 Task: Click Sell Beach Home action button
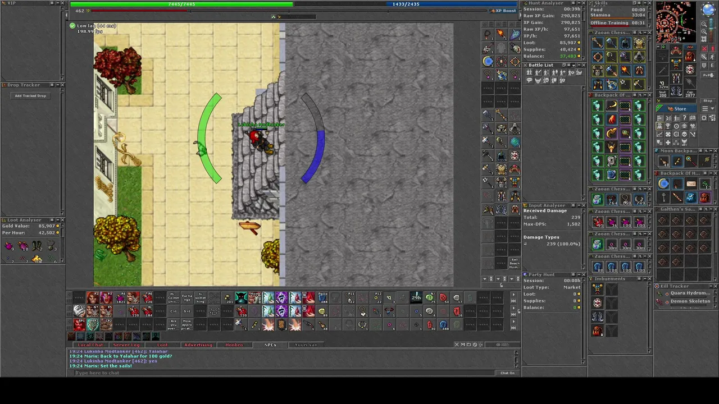pyautogui.click(x=514, y=263)
